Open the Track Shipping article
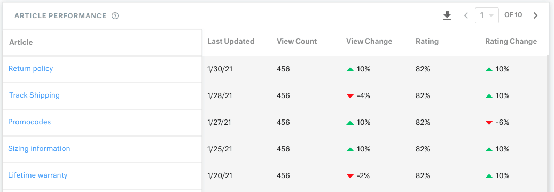 coord(34,95)
